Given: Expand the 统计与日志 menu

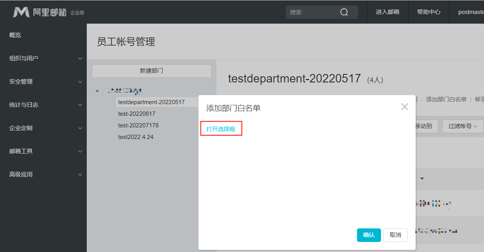Looking at the screenshot, I should (x=46, y=105).
